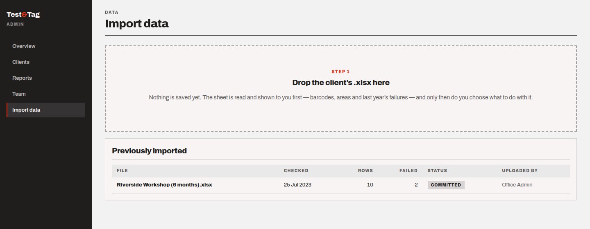Sort by the FAILED column header
Screen dimensions: 590x229
(x=408, y=171)
